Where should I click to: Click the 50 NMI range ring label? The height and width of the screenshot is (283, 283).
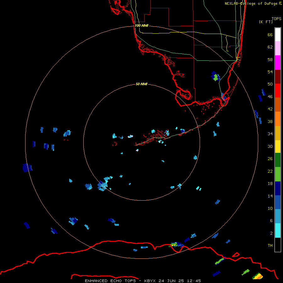(x=141, y=84)
